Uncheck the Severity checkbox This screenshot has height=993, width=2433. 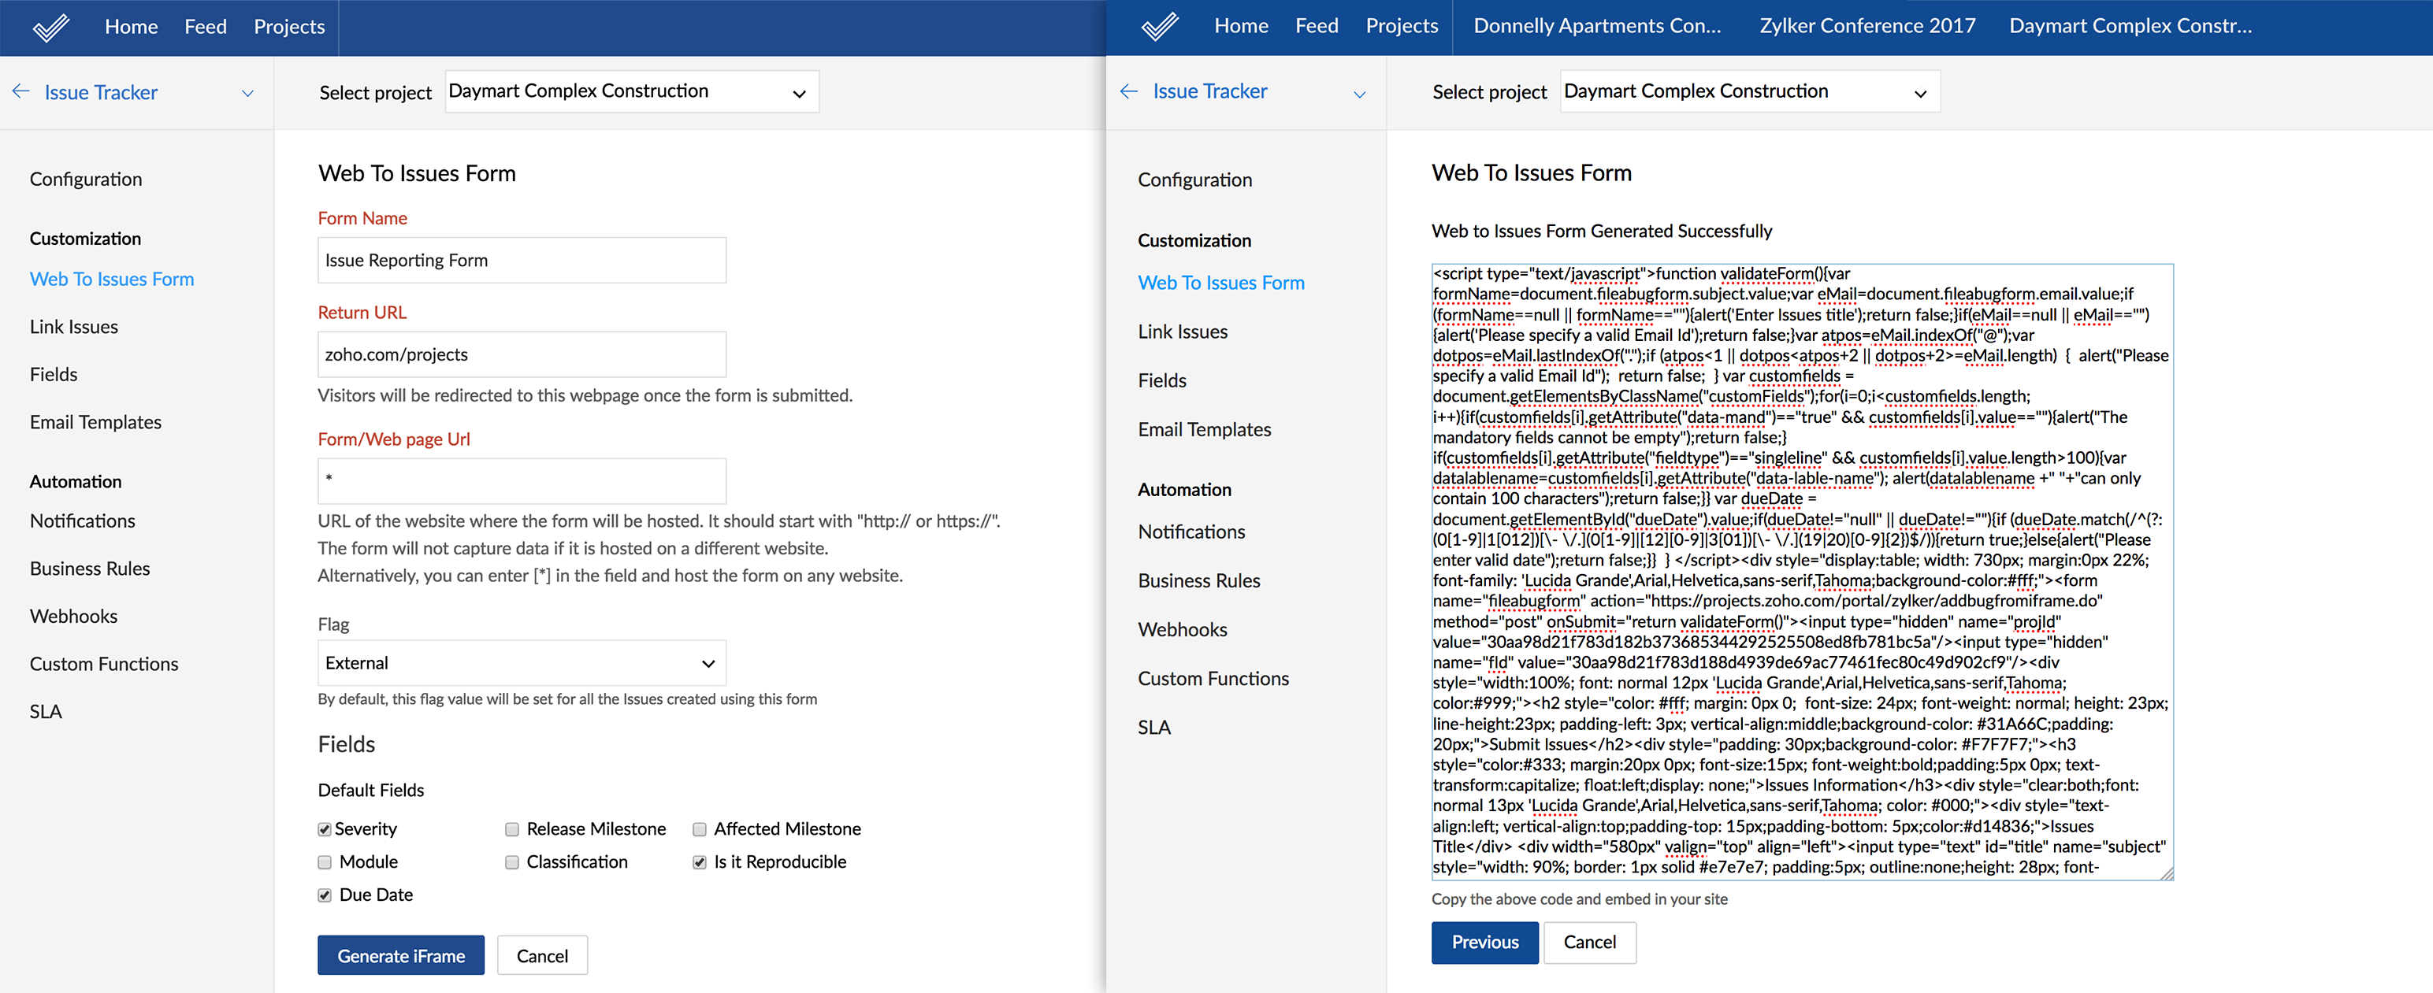pos(325,828)
